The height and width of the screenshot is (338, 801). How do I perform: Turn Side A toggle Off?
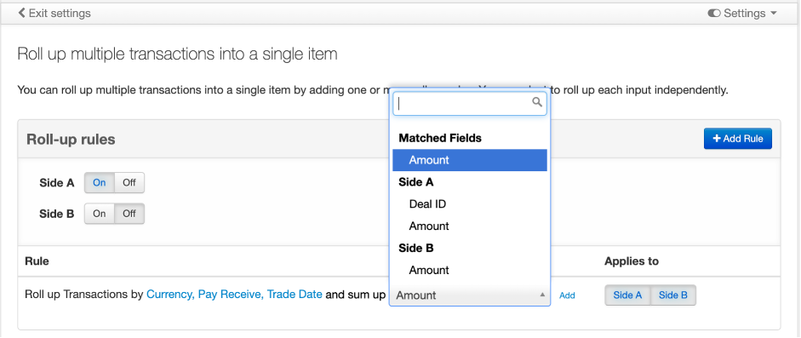129,182
